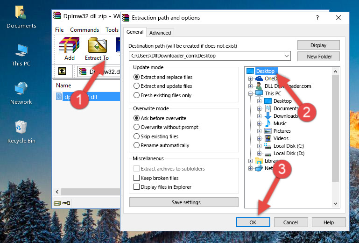
Task: Expand the DLL Downloader.com tree node
Action: 251,86
